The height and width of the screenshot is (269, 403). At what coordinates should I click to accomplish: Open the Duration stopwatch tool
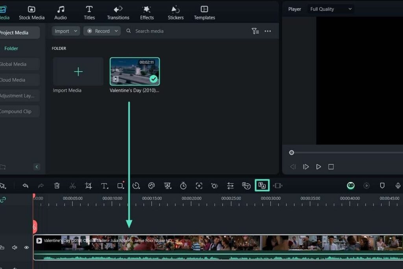[183, 186]
